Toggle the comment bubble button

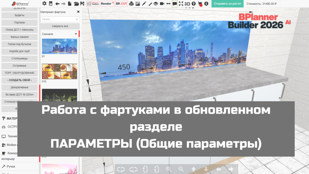[x=175, y=4]
